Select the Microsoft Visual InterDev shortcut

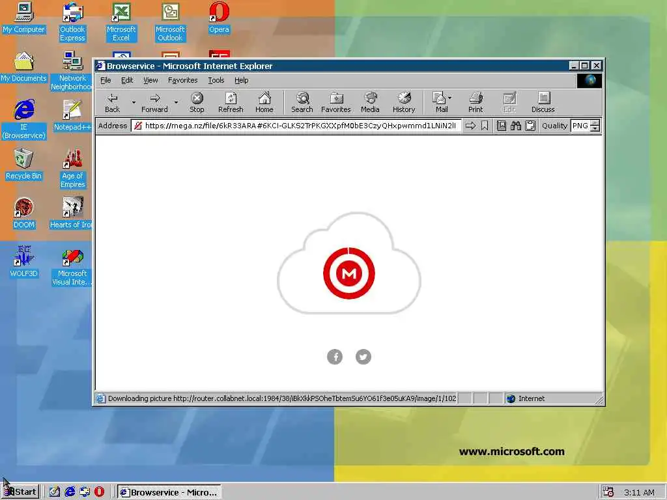(72, 266)
